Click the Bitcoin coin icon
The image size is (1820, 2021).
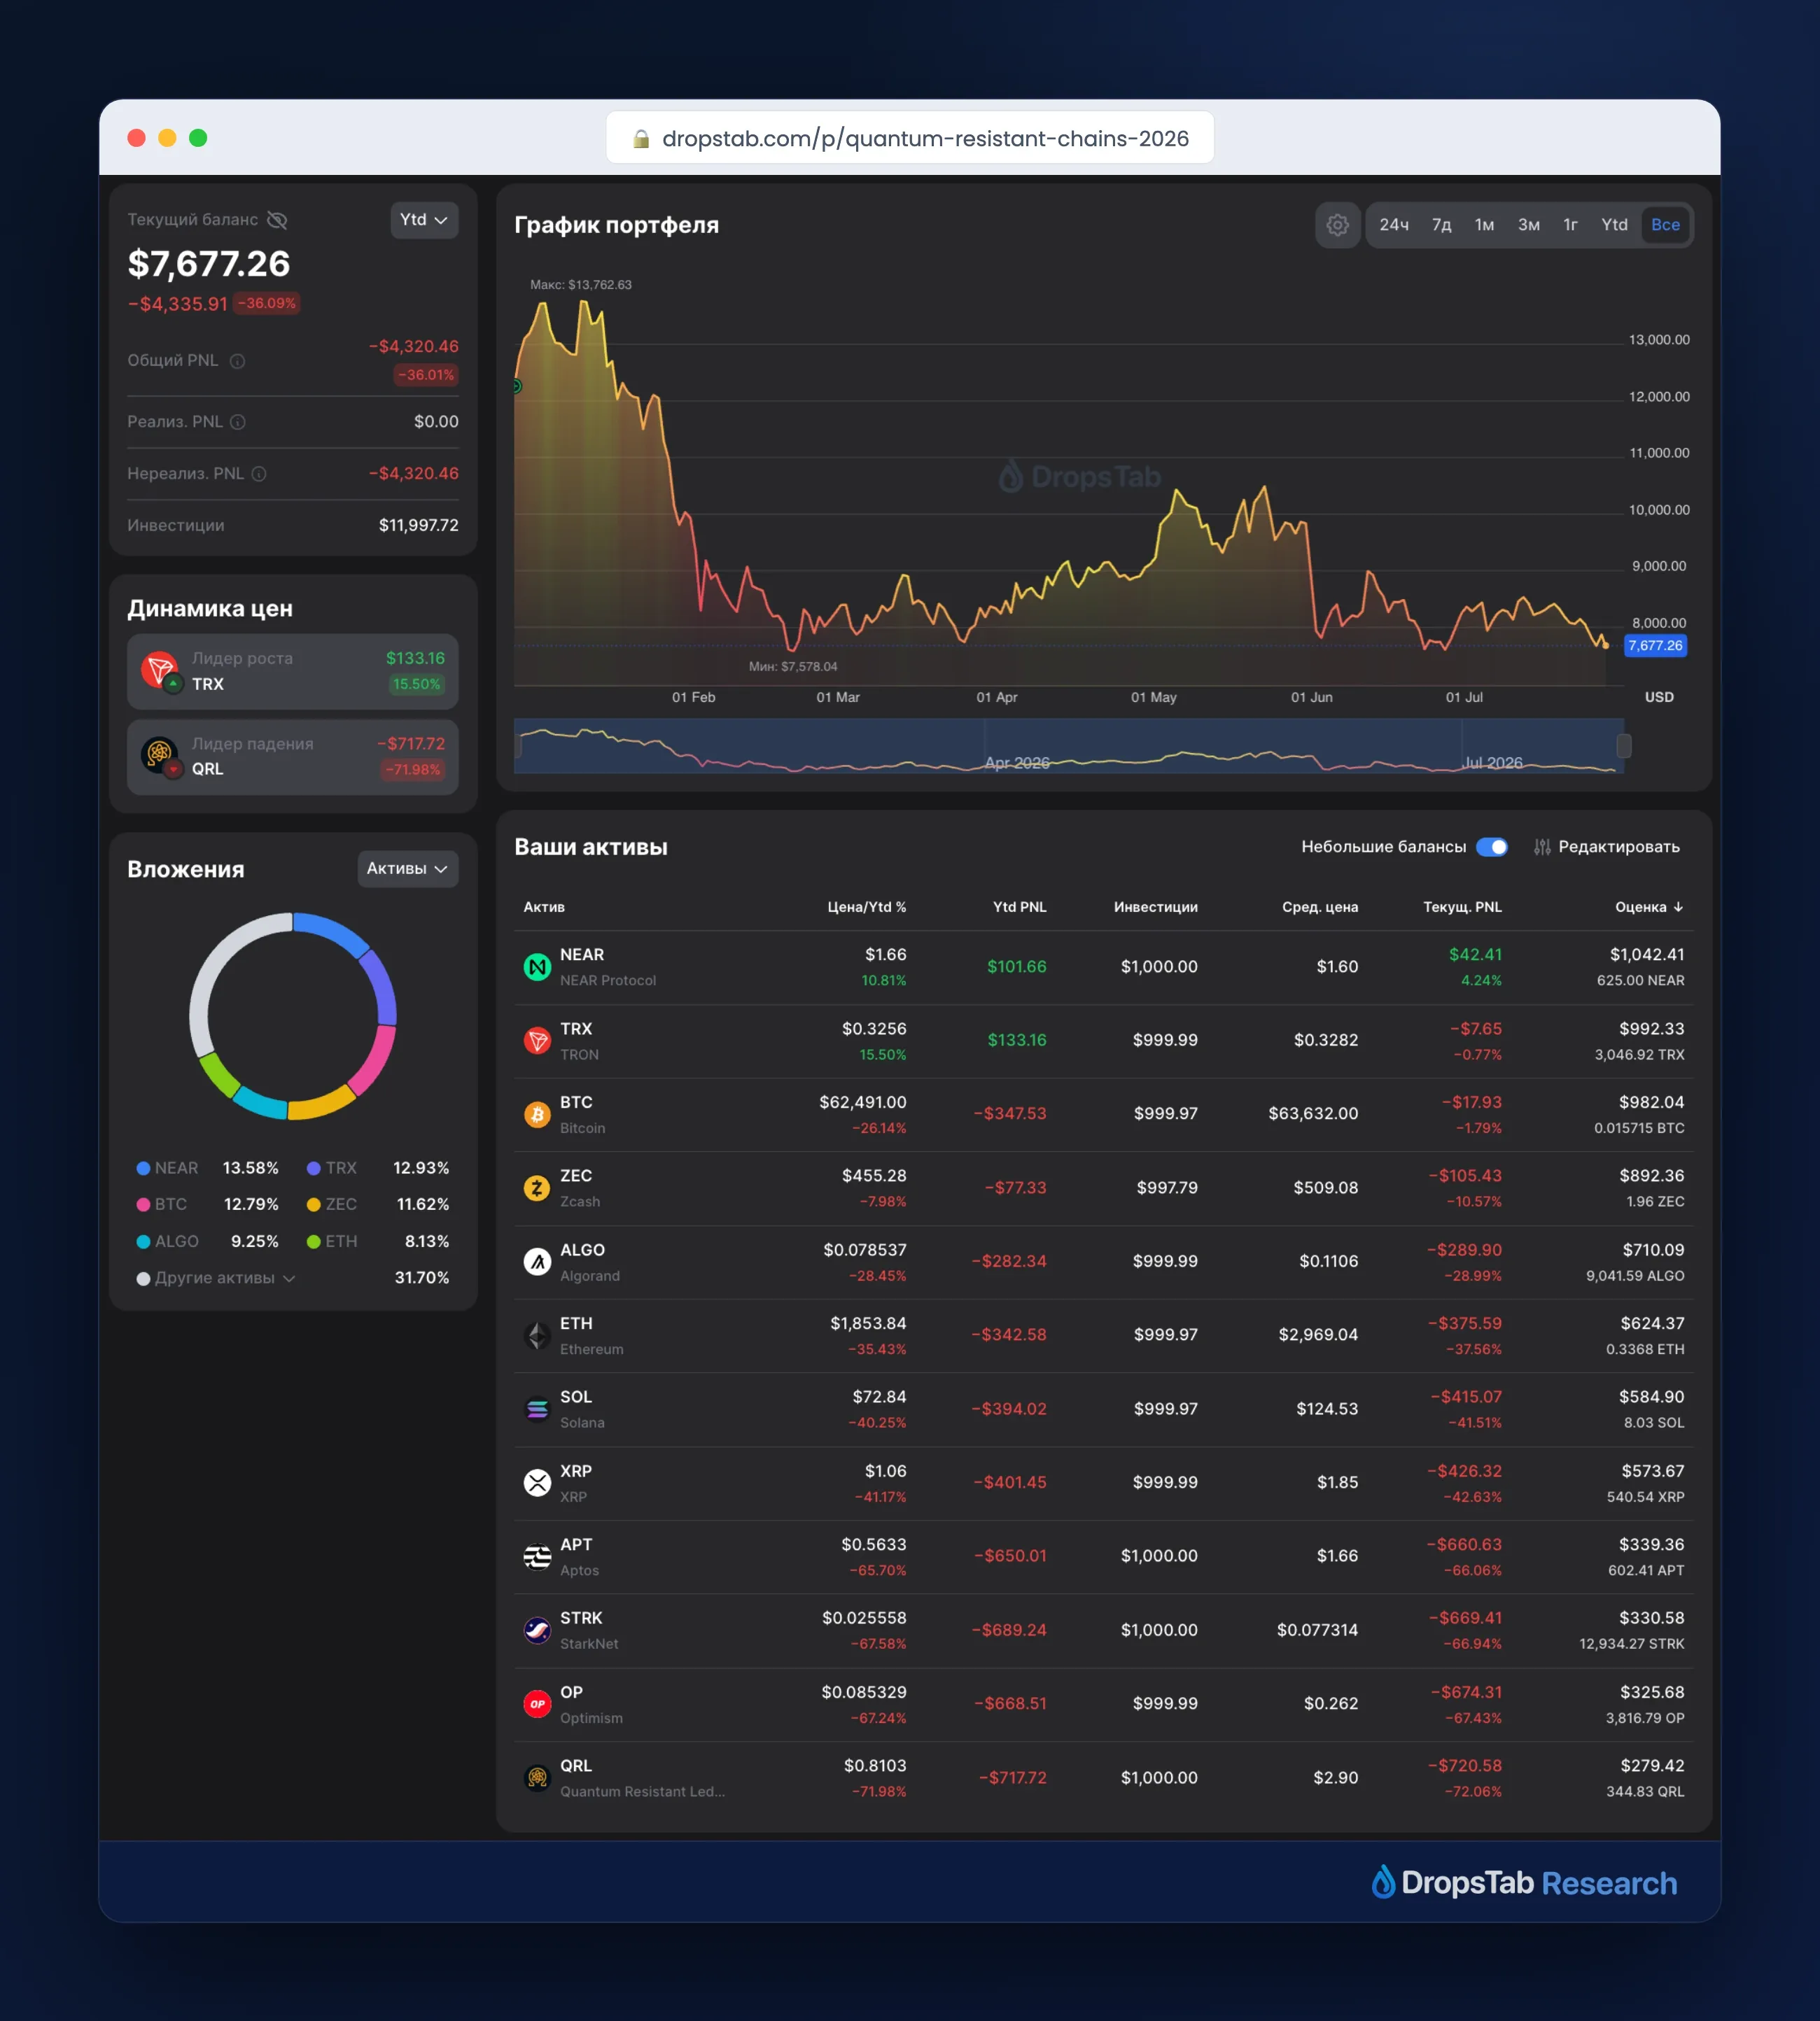pos(537,1115)
